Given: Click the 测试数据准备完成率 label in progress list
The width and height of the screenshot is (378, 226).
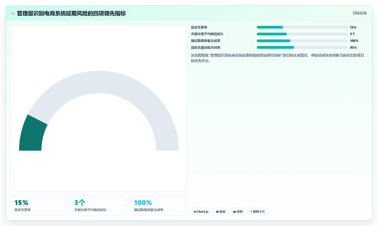Looking at the screenshot, I should [x=206, y=41].
